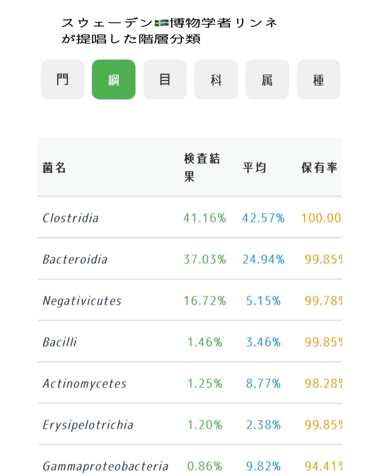Click the 保有率 column header
The width and height of the screenshot is (381, 476).
coord(319,168)
